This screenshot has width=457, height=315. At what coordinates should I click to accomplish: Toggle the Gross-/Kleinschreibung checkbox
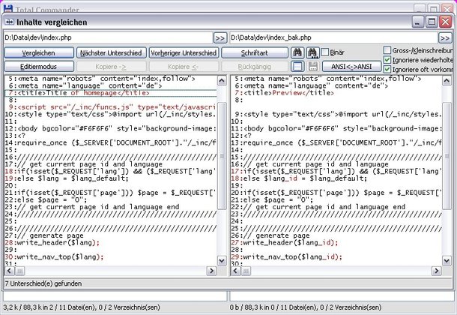[x=387, y=49]
